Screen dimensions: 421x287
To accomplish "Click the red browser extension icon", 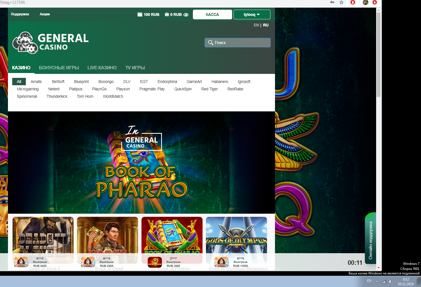I will pyautogui.click(x=353, y=2).
